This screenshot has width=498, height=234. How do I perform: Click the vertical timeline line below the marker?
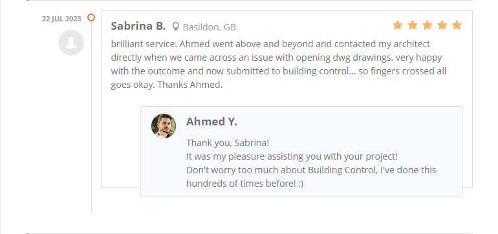[x=91, y=118]
